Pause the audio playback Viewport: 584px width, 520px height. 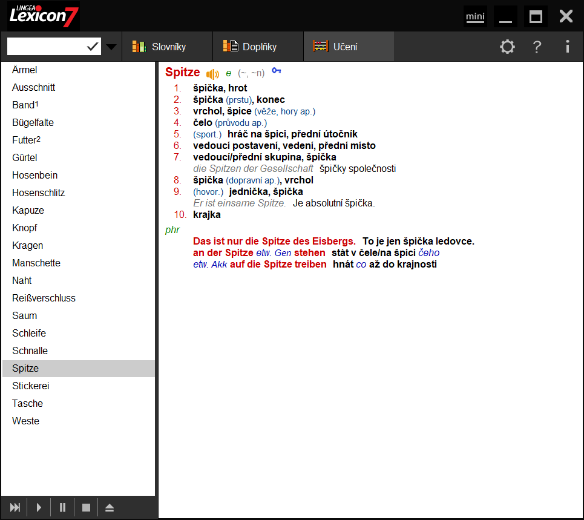tap(62, 507)
